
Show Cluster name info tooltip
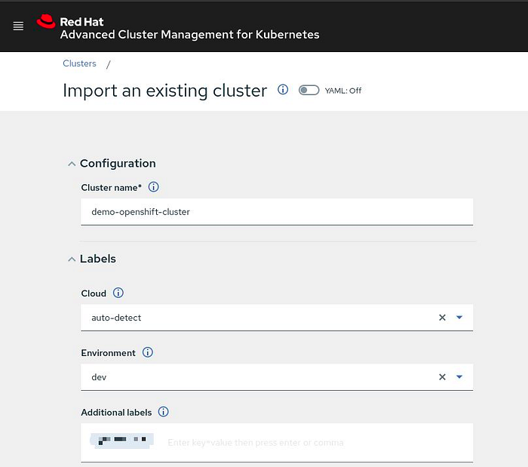(x=154, y=187)
